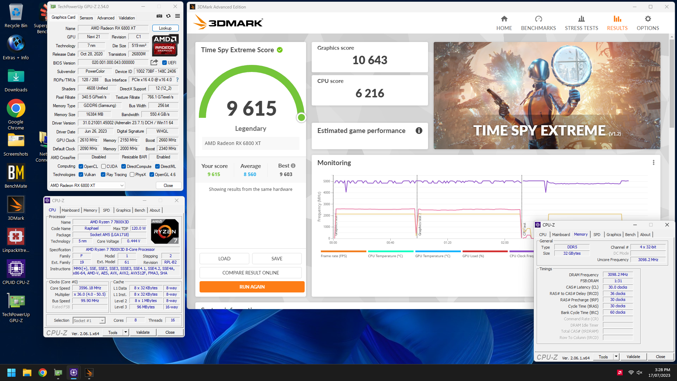Click the Windows Start button on taskbar
The width and height of the screenshot is (677, 381).
pos(11,373)
